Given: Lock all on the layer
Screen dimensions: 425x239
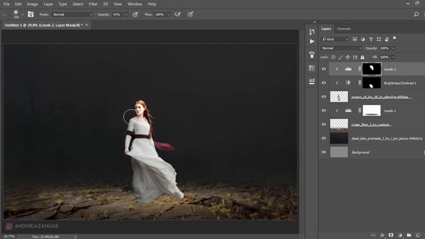Looking at the screenshot, I should [x=363, y=57].
